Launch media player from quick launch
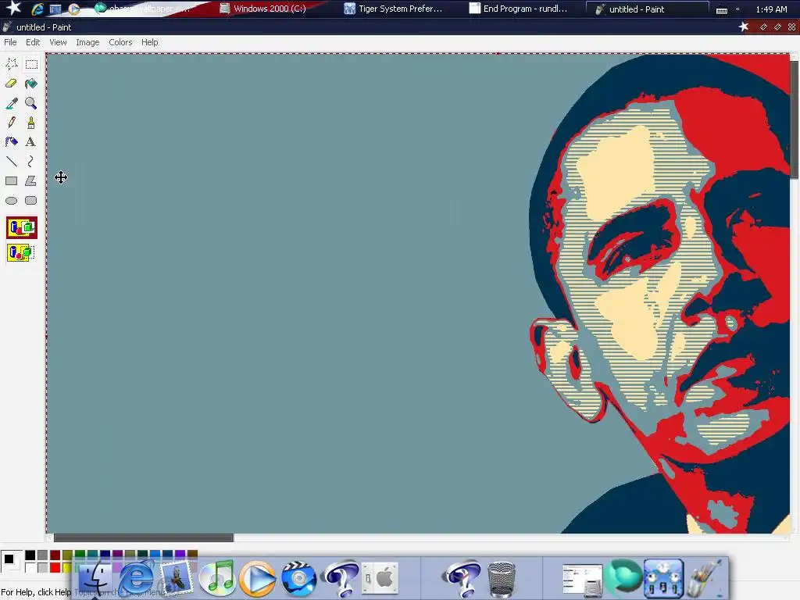The width and height of the screenshot is (800, 600). 74,9
